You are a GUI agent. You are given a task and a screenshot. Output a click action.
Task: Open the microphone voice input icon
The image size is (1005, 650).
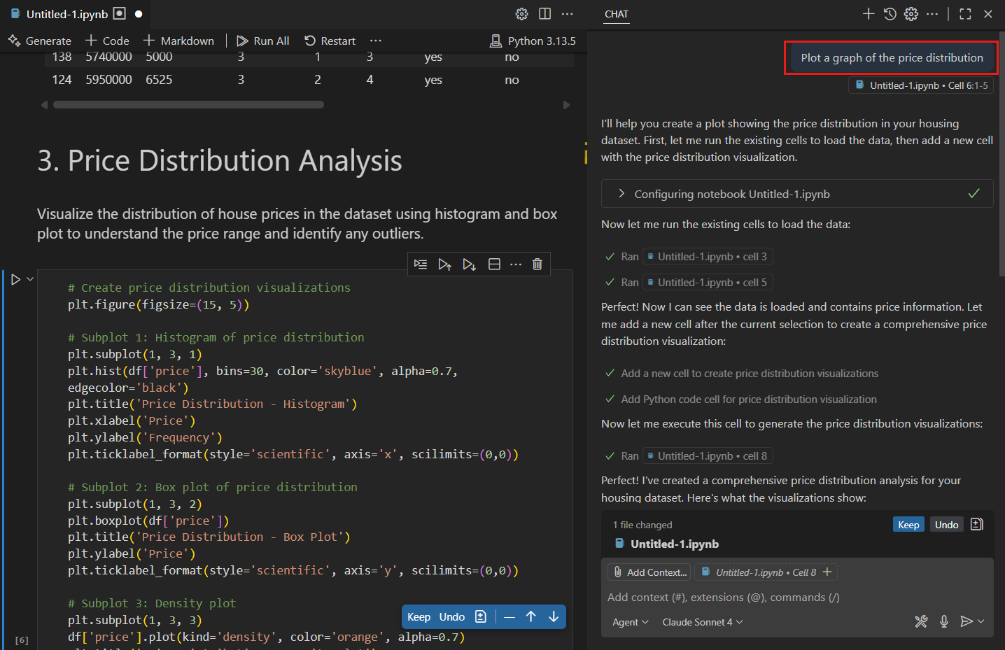[x=944, y=621]
